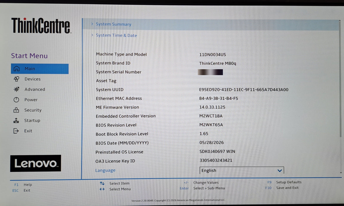Click the Ethernet MAC Address label
Viewport: 344px width, 206px height.
(119, 98)
